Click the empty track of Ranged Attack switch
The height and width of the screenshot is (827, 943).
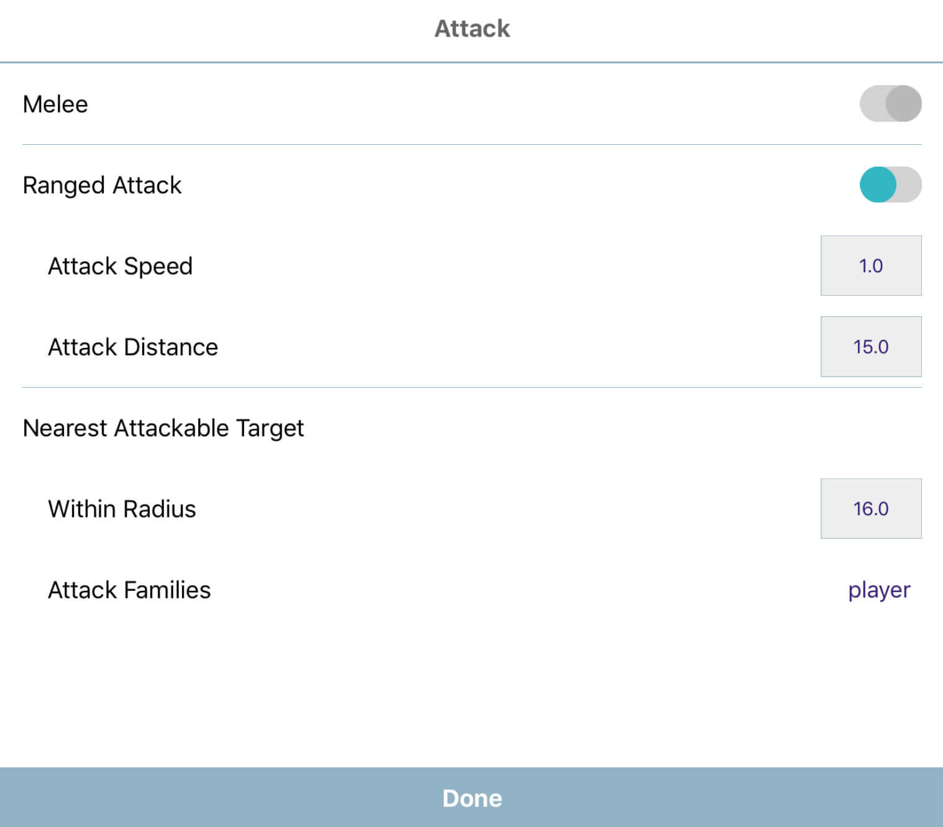click(909, 185)
